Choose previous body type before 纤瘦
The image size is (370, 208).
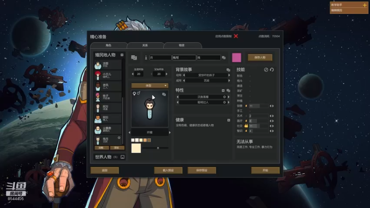[x=129, y=133]
